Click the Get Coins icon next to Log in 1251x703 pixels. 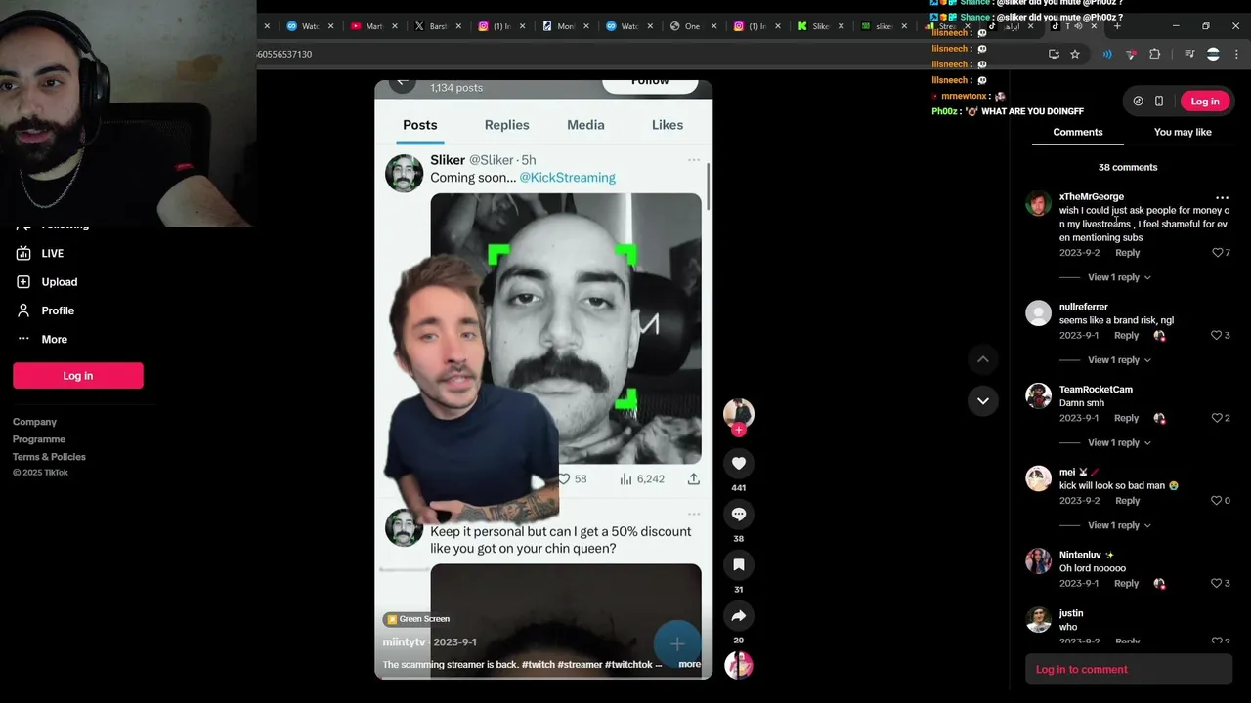1138,102
